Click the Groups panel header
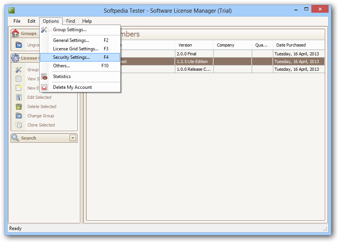 click(25, 33)
